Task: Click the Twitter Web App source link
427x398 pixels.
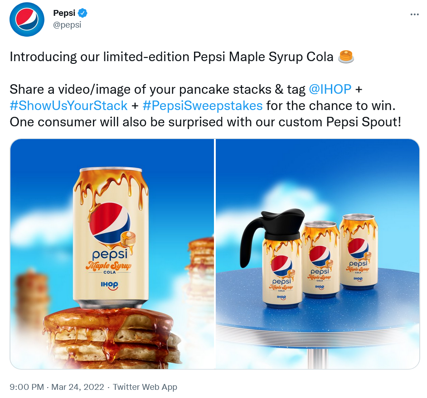Action: pyautogui.click(x=145, y=387)
